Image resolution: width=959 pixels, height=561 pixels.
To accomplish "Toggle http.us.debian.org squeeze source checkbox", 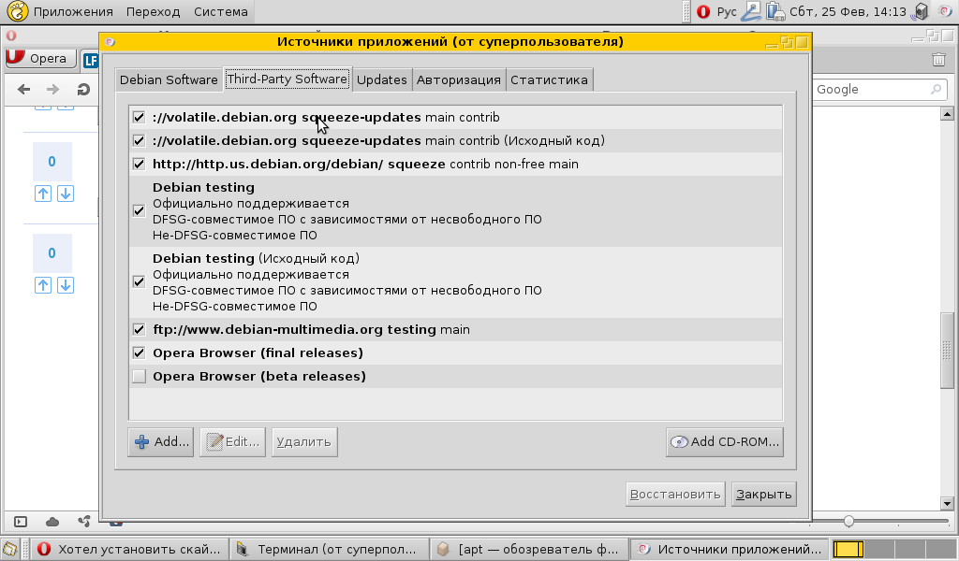I will tap(139, 164).
